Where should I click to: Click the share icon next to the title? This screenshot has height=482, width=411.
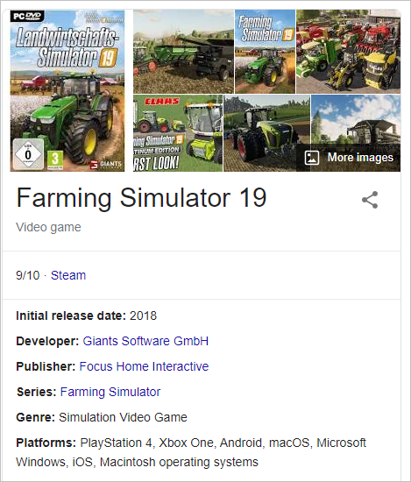coord(370,200)
